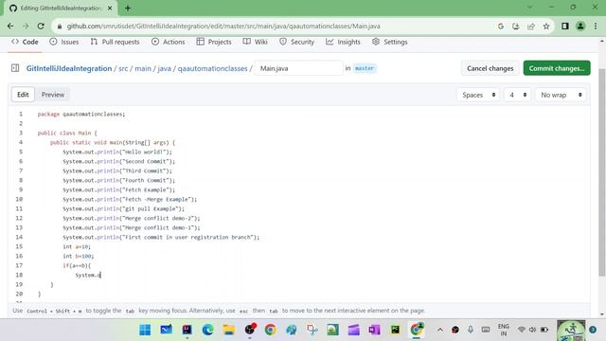Click the page vertical scrollbar
This screenshot has height=341, width=606.
pos(602,172)
